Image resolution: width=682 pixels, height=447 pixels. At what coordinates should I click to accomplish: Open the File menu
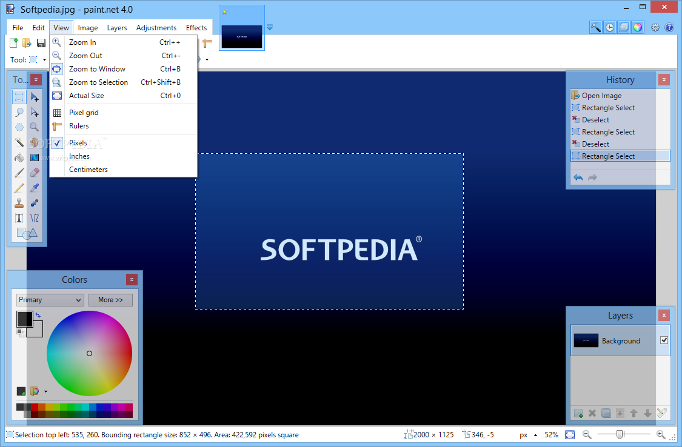point(18,28)
